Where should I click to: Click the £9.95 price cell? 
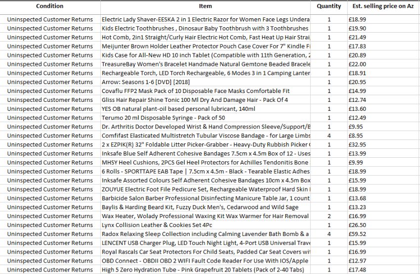point(383,127)
